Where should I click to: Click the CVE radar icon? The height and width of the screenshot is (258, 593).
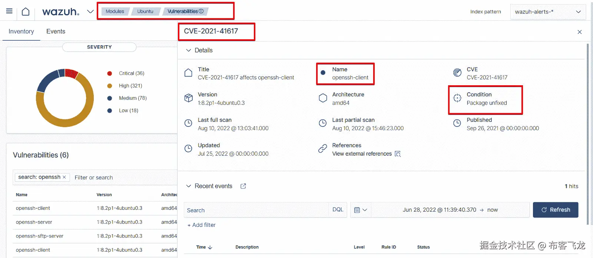coord(457,73)
